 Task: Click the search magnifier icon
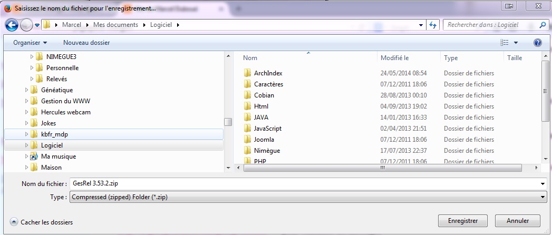543,25
